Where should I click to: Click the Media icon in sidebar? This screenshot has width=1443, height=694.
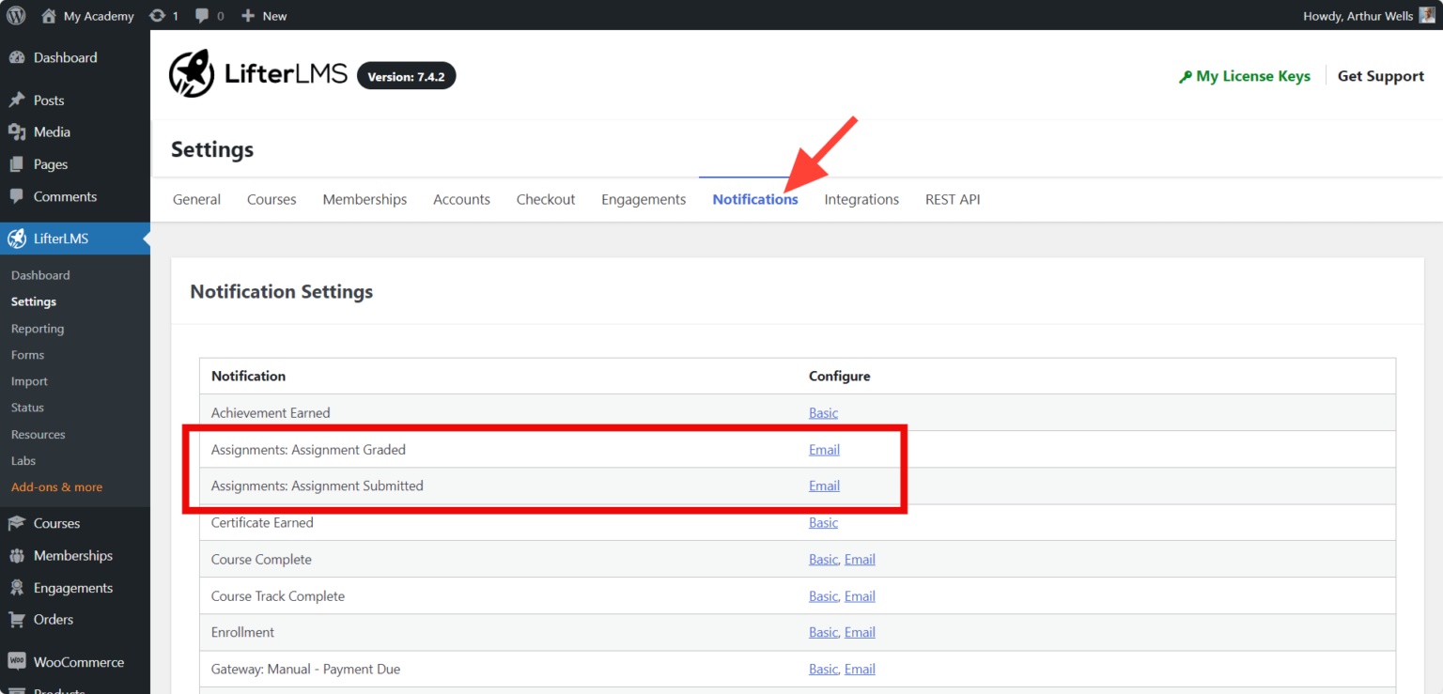[17, 132]
